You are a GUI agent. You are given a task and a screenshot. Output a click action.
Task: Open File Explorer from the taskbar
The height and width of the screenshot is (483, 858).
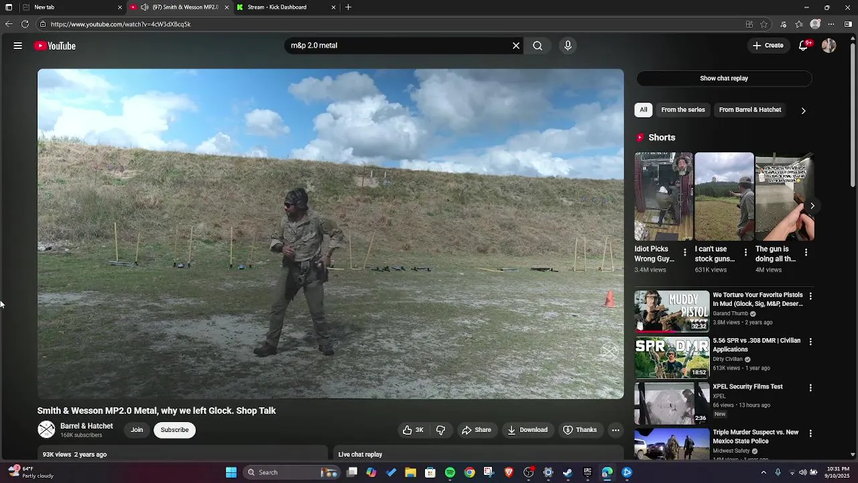click(x=410, y=472)
